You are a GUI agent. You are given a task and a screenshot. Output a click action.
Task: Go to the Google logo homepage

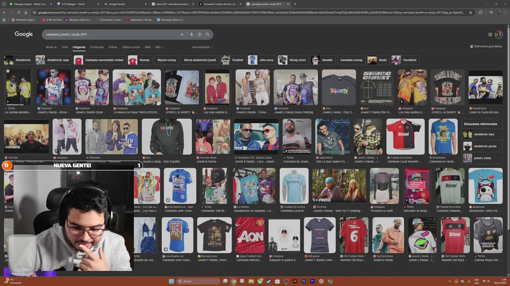tap(24, 34)
